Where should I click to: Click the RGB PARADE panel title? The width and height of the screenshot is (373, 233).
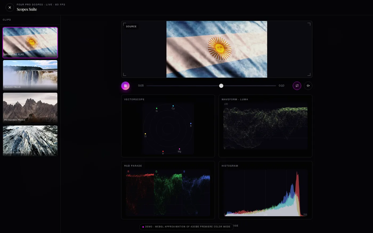pyautogui.click(x=133, y=166)
